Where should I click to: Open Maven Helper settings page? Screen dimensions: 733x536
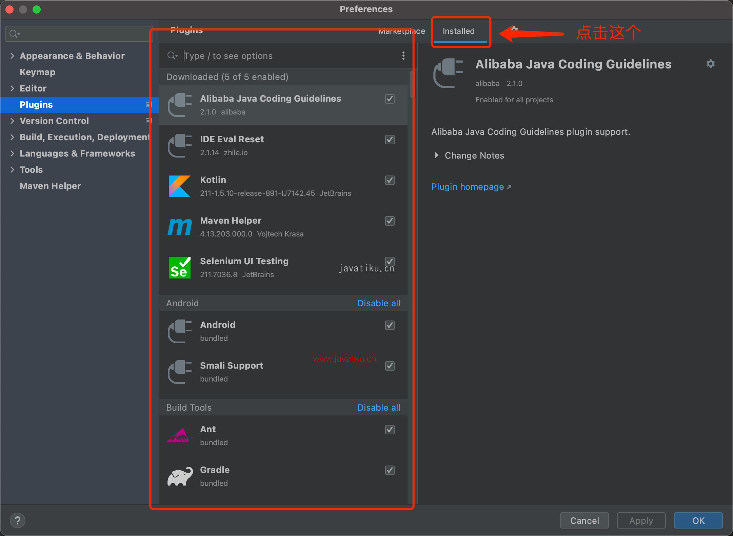click(x=50, y=186)
